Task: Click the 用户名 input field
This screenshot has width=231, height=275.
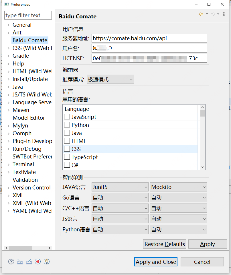Action: click(149, 48)
